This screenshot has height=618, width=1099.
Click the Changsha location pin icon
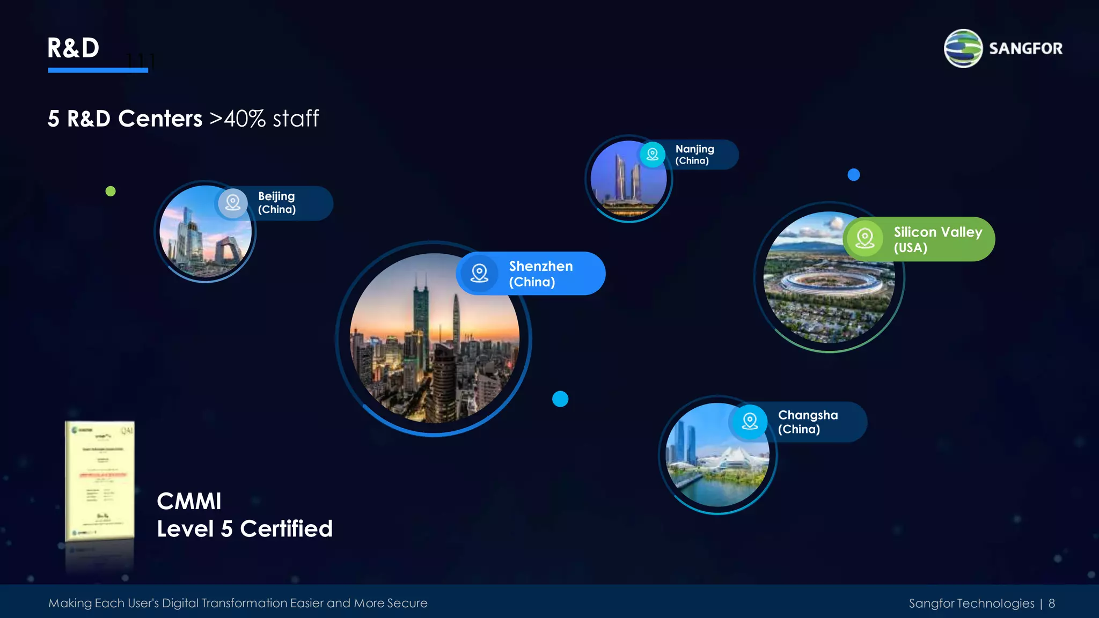tap(750, 422)
